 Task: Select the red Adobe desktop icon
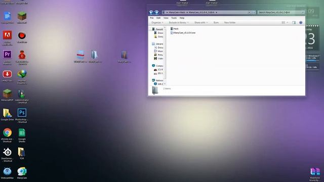pos(7,37)
